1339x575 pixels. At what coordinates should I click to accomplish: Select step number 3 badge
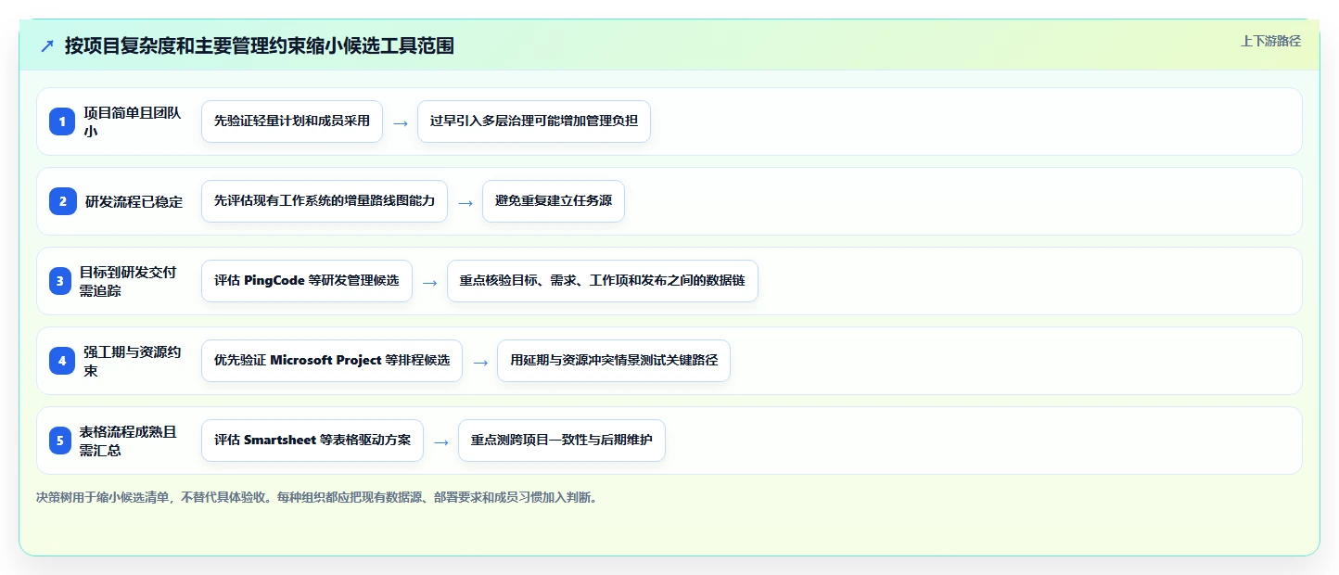pyautogui.click(x=59, y=281)
